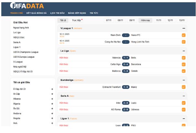Open chart icon for AS Roma vs Udinese

[183, 109]
